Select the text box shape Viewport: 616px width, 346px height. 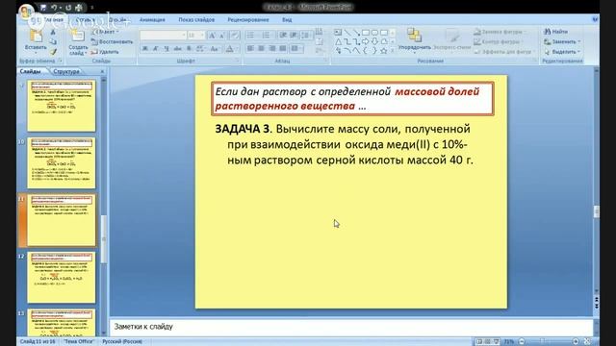pyautogui.click(x=338, y=32)
